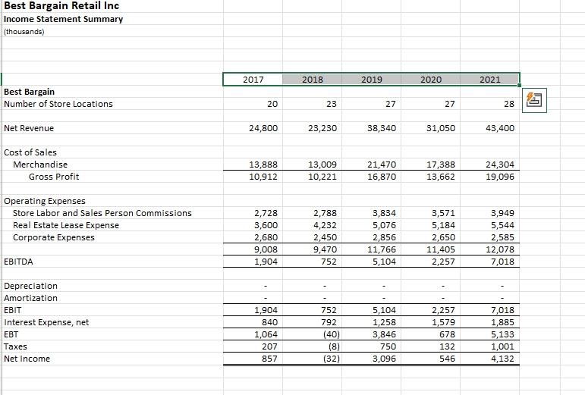Click the EBIT row label

point(13,310)
